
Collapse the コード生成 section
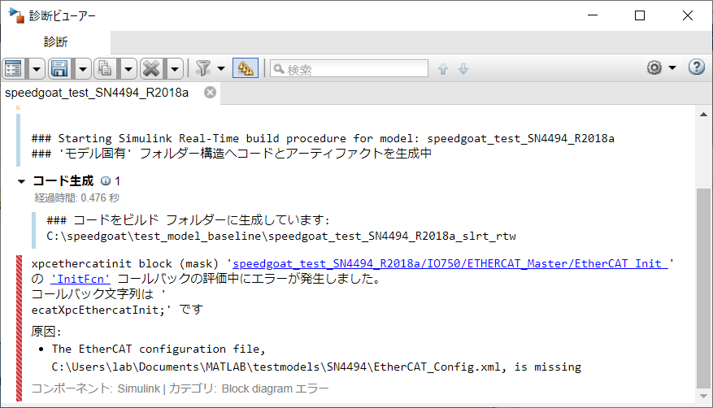click(x=21, y=182)
